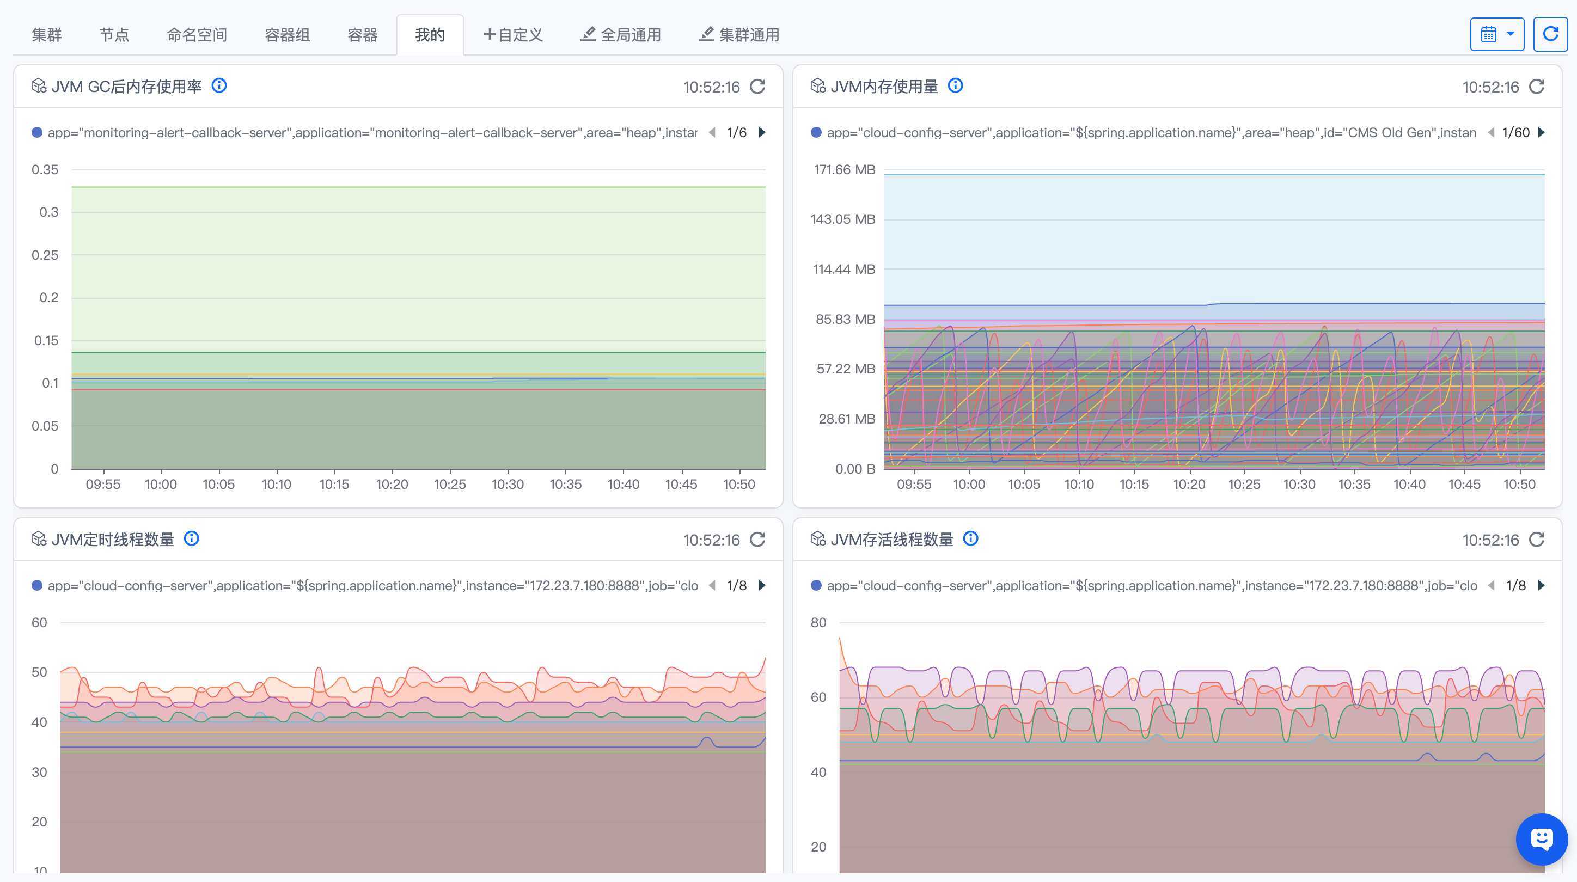
Task: Toggle cloud-config-server CMS Old Gen legend entry
Action: click(1151, 133)
